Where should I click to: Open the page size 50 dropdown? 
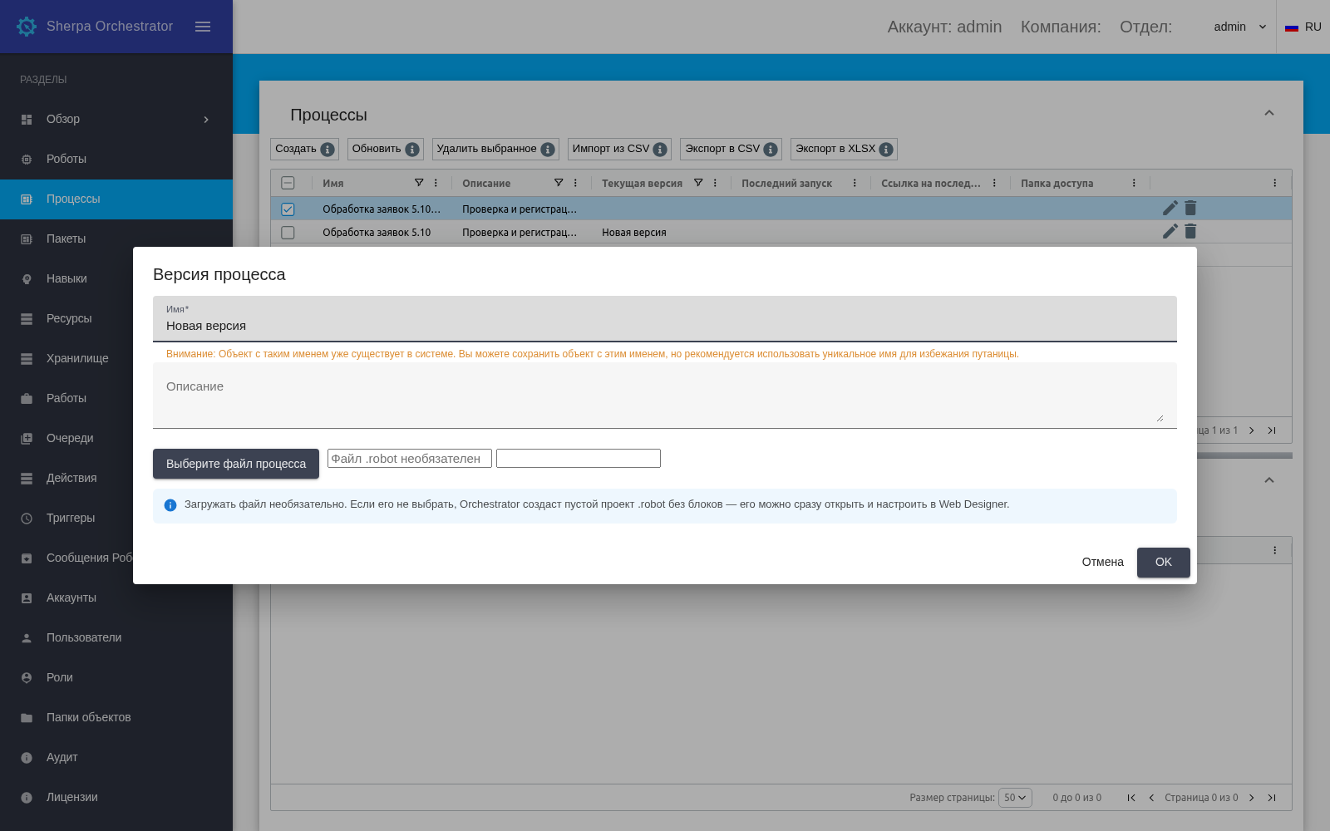coord(1015,798)
